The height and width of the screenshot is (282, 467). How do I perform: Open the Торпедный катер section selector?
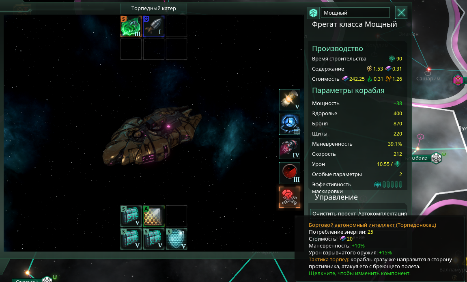(154, 9)
